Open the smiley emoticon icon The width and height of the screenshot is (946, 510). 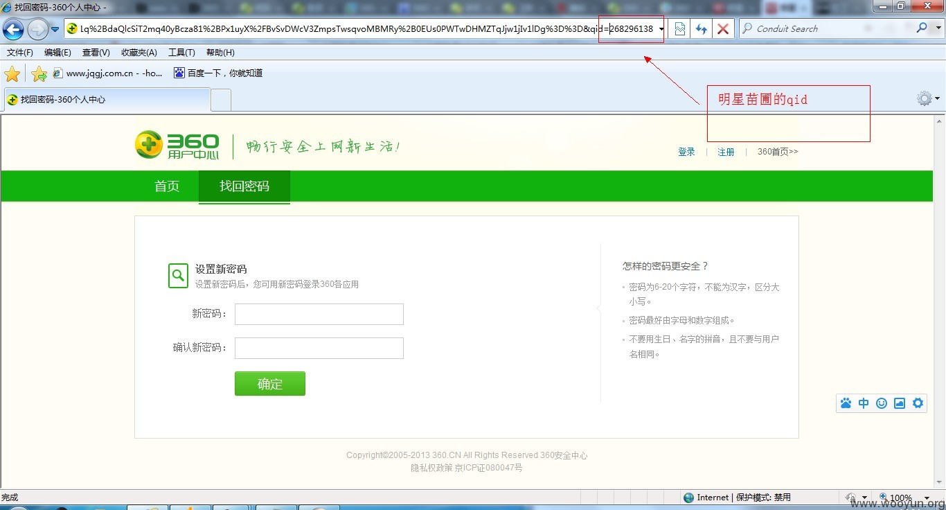coord(882,403)
